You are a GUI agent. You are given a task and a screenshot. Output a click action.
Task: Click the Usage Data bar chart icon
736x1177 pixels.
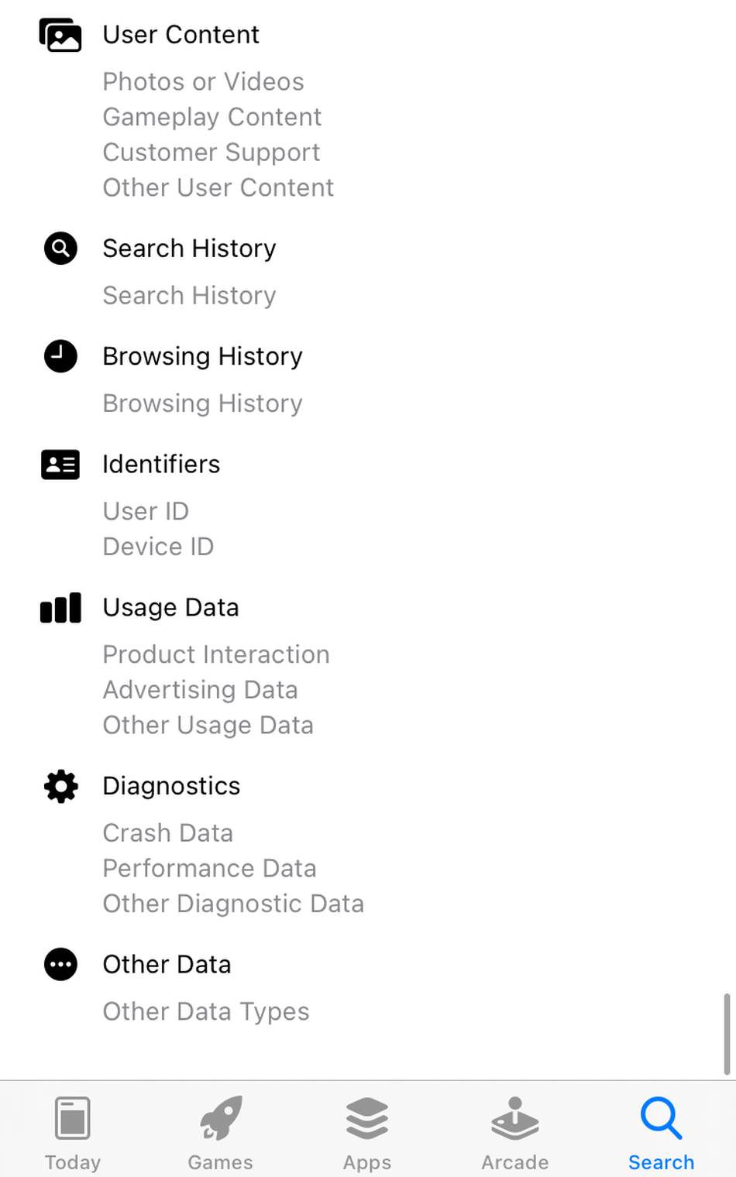point(60,608)
